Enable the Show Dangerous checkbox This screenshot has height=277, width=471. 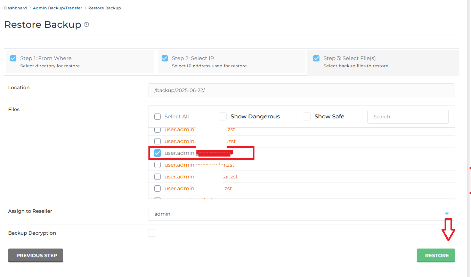[223, 117]
